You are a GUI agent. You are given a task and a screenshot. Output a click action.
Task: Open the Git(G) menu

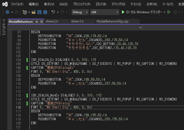point(63,4)
